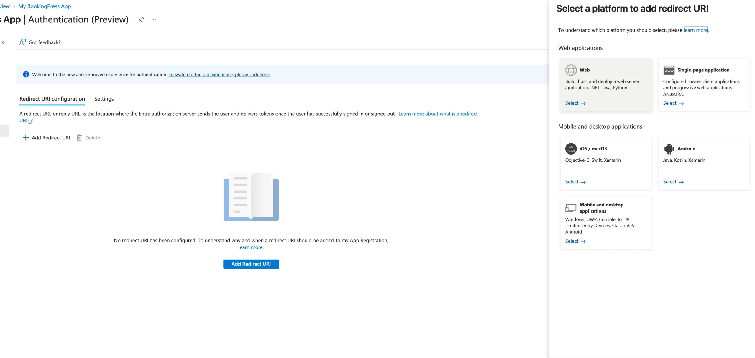The image size is (755, 358).
Task: Click the My BookingPress App breadcrumb
Action: click(x=45, y=6)
